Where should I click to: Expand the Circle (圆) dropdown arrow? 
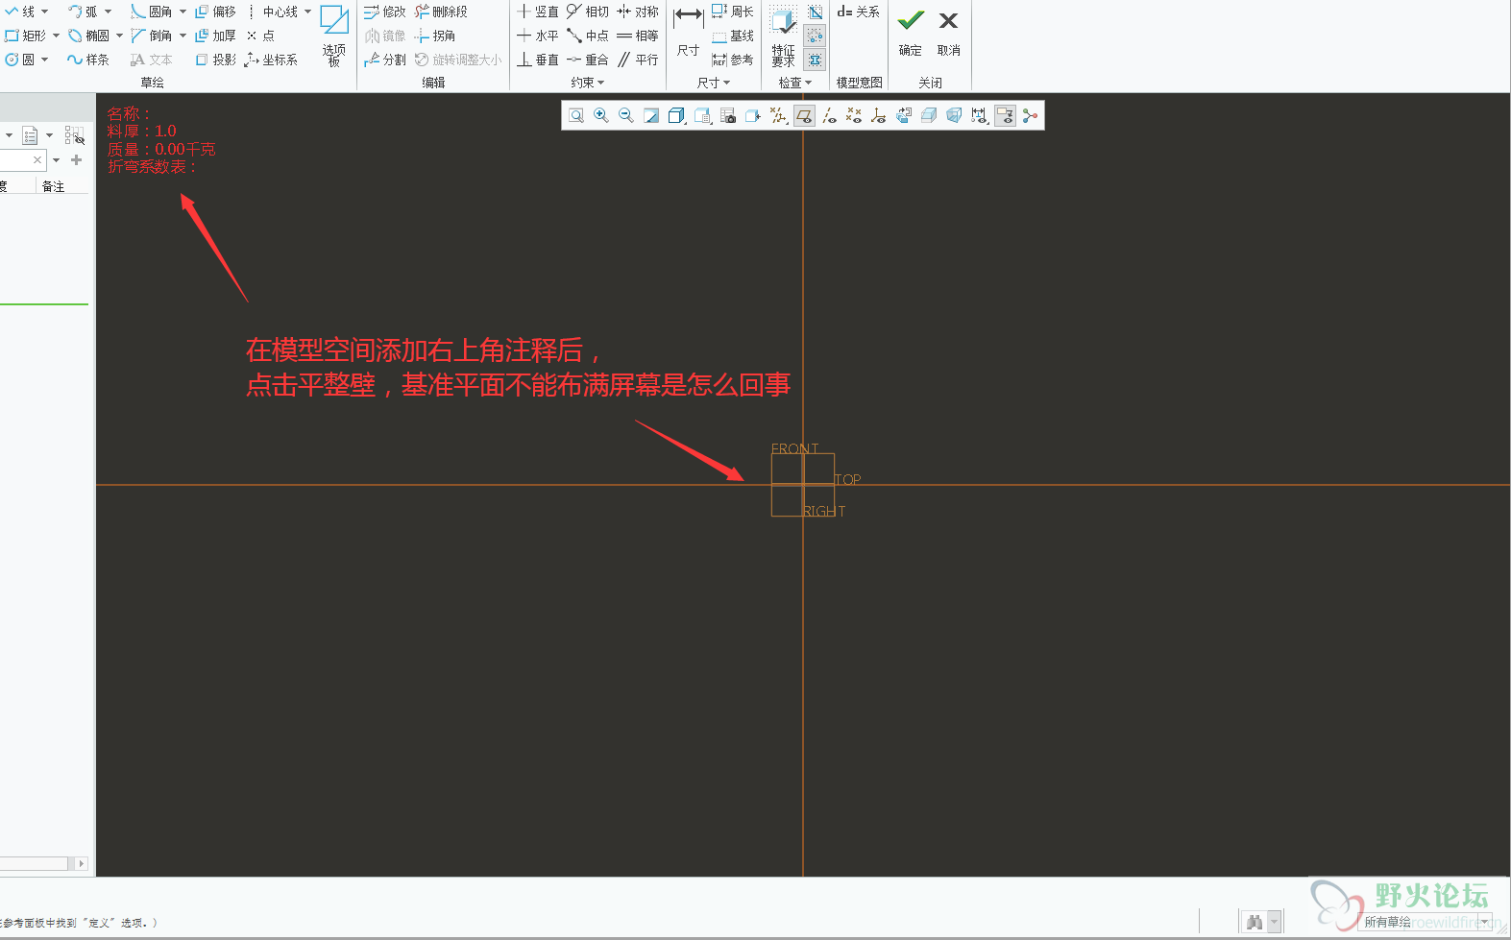click(x=44, y=60)
